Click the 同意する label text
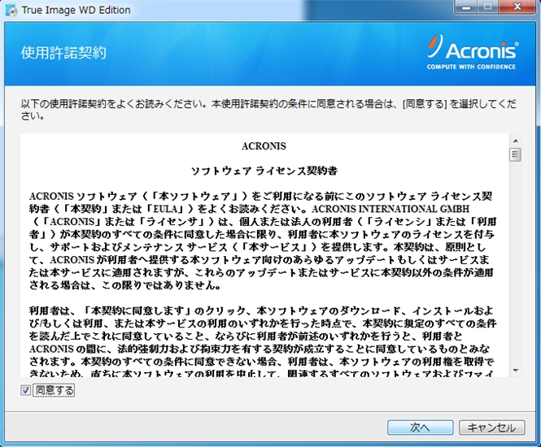This screenshot has height=447, width=541. point(55,390)
